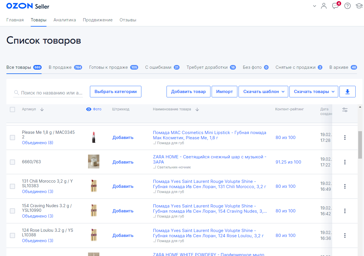Expand the Скачать товары dropdown

pos(314,92)
